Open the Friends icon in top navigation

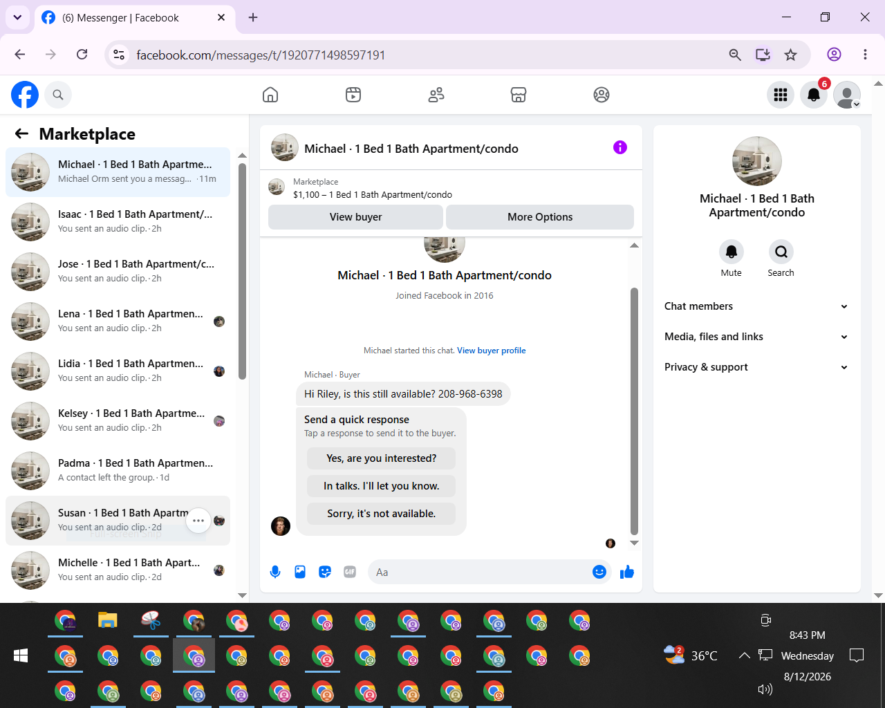click(x=436, y=95)
